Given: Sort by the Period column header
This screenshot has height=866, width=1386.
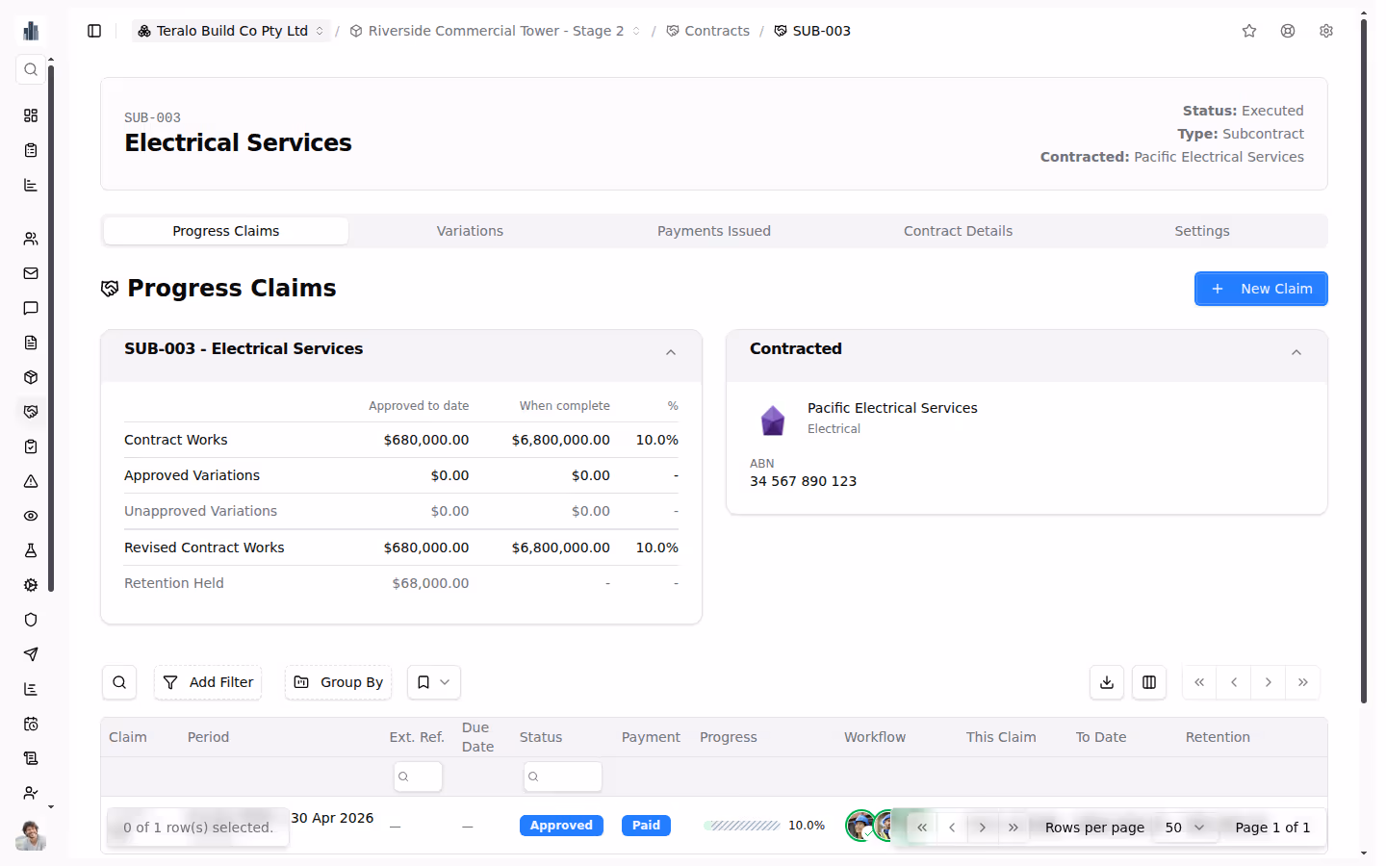Looking at the screenshot, I should click(208, 737).
